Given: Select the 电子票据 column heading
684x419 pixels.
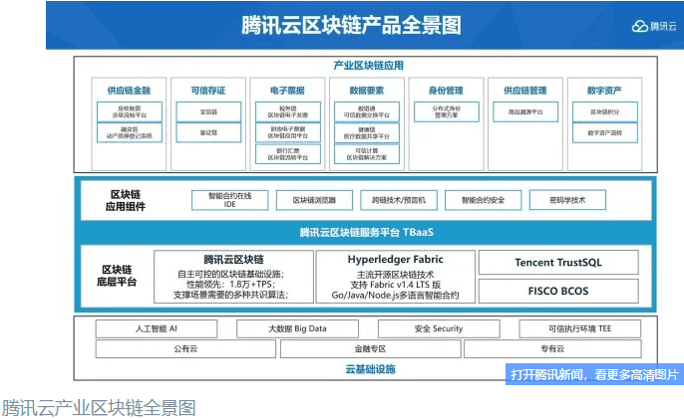Looking at the screenshot, I should click(287, 91).
